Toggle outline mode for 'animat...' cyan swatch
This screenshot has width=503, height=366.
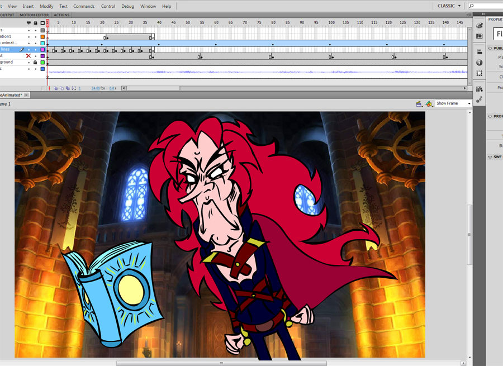point(42,43)
